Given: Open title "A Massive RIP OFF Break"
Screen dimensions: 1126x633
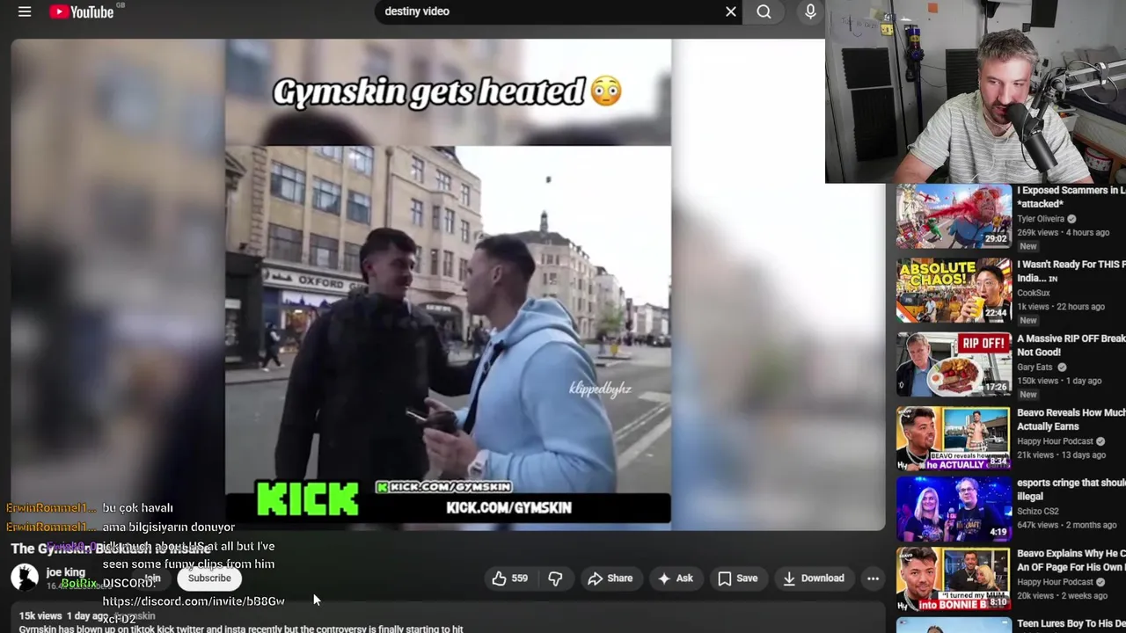Looking at the screenshot, I should coord(1071,345).
